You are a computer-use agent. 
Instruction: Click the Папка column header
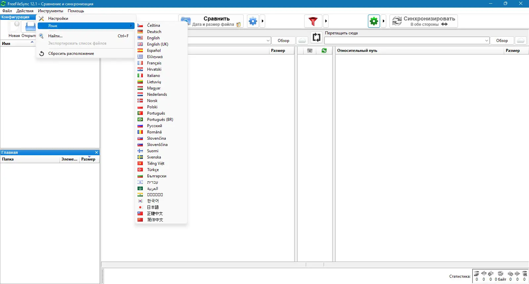[x=30, y=159]
